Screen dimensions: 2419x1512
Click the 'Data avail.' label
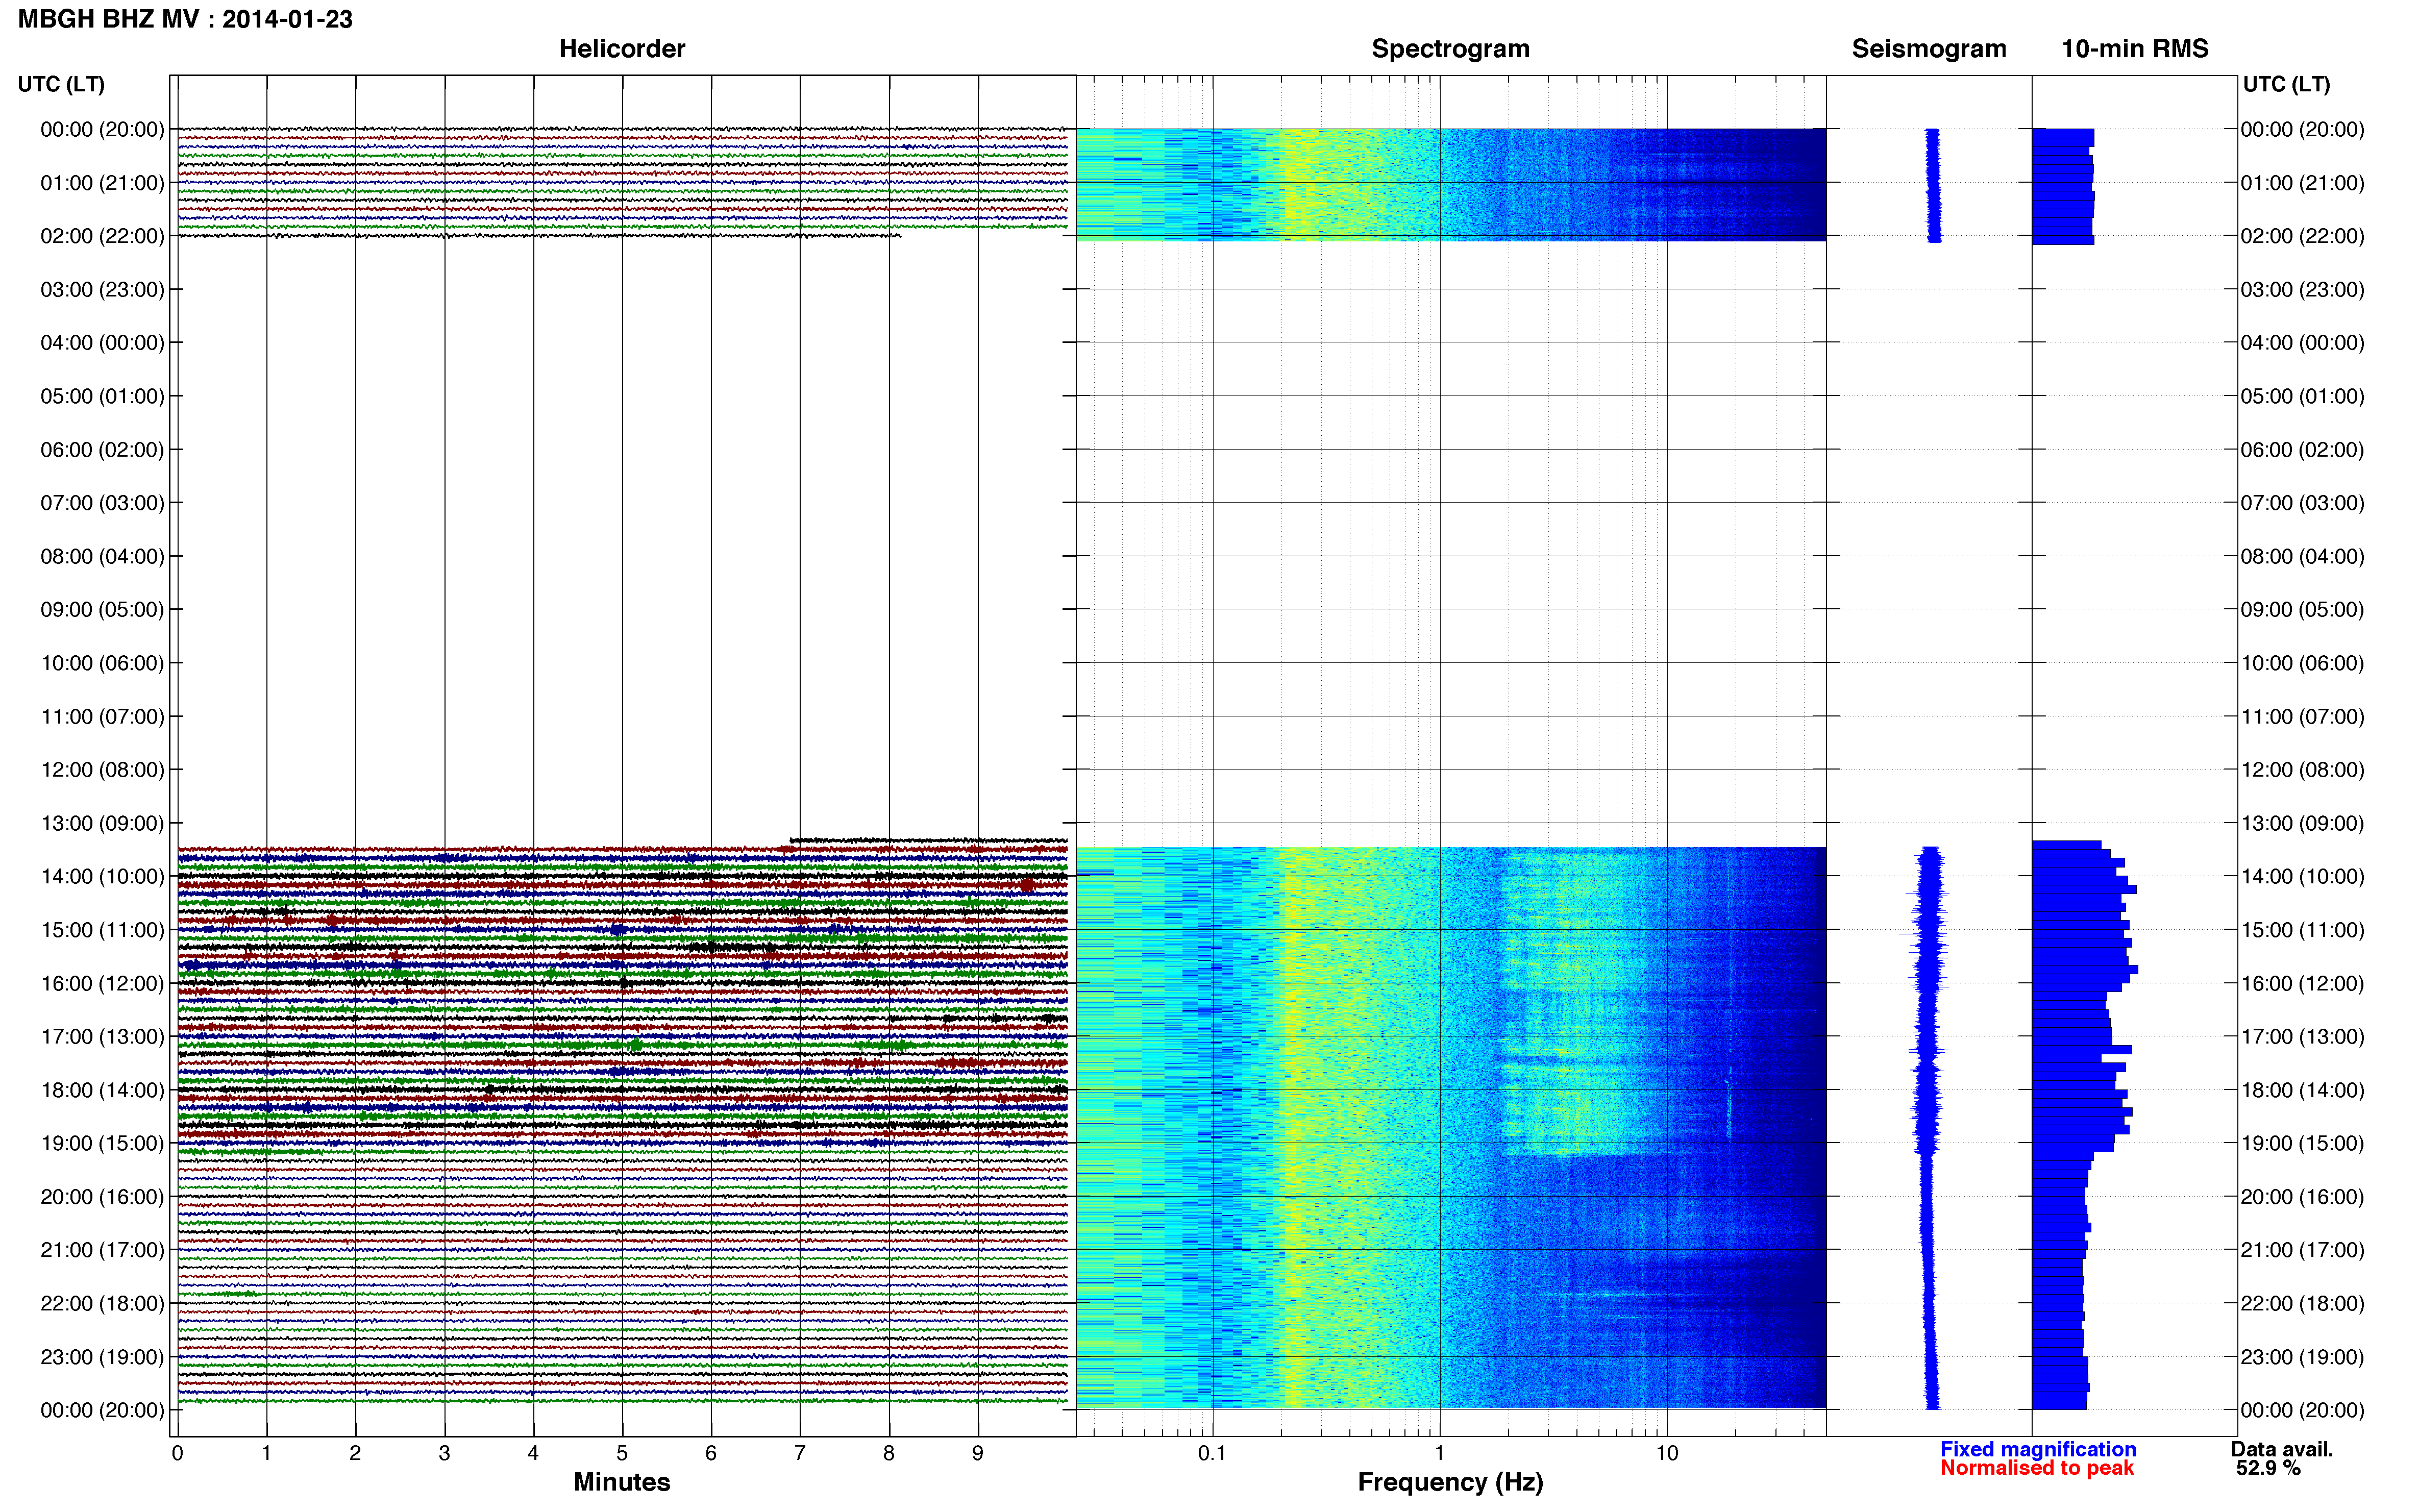tap(2281, 1449)
